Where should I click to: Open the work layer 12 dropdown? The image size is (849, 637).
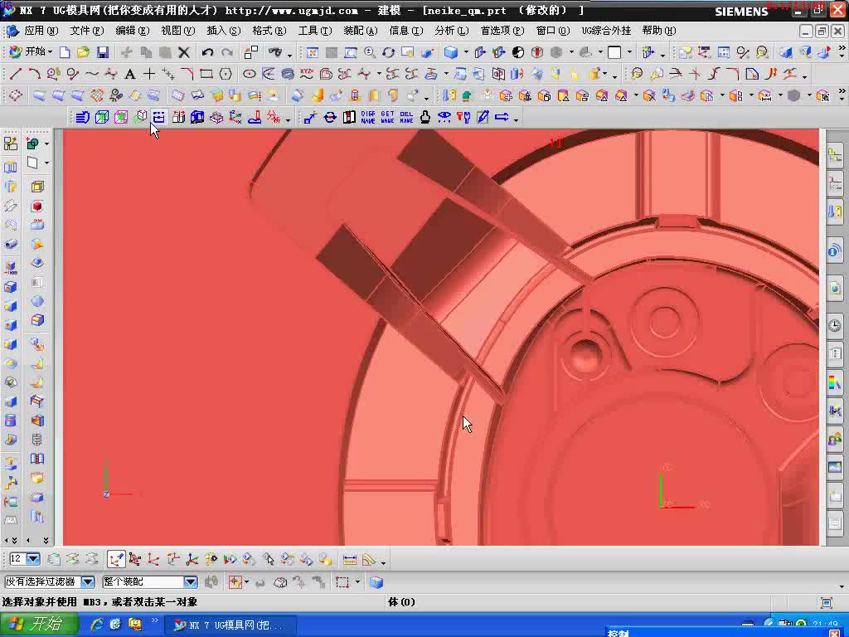pos(33,558)
